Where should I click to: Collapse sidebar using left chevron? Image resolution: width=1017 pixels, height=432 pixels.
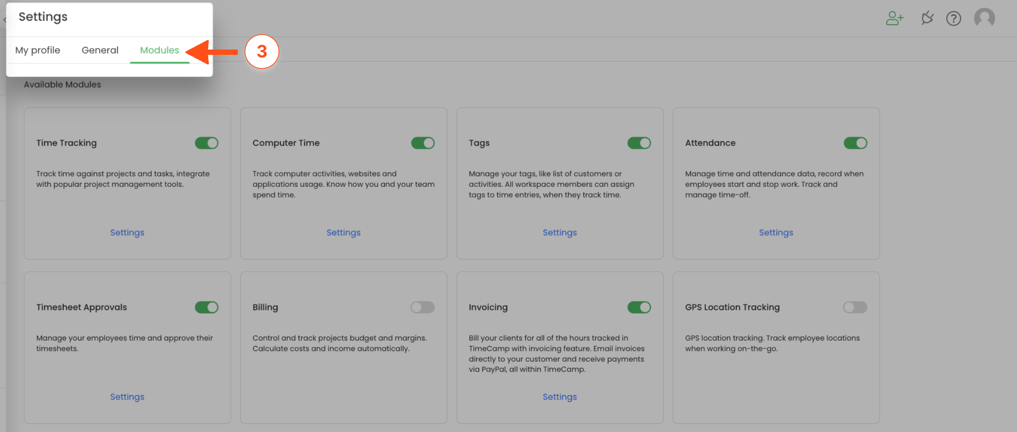[x=5, y=20]
